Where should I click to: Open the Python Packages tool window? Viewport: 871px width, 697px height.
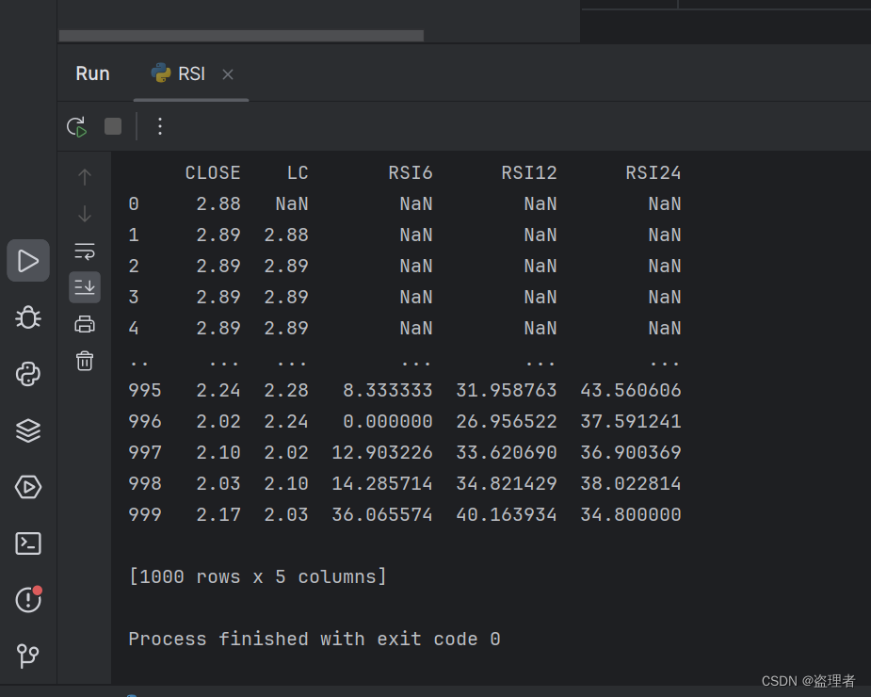(27, 430)
